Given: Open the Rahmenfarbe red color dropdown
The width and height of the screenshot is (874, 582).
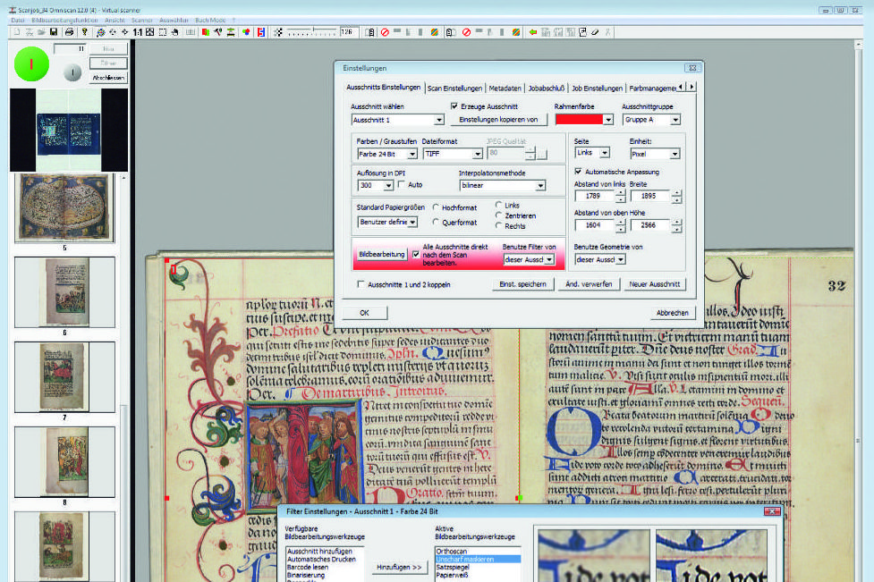Looking at the screenshot, I should (608, 120).
